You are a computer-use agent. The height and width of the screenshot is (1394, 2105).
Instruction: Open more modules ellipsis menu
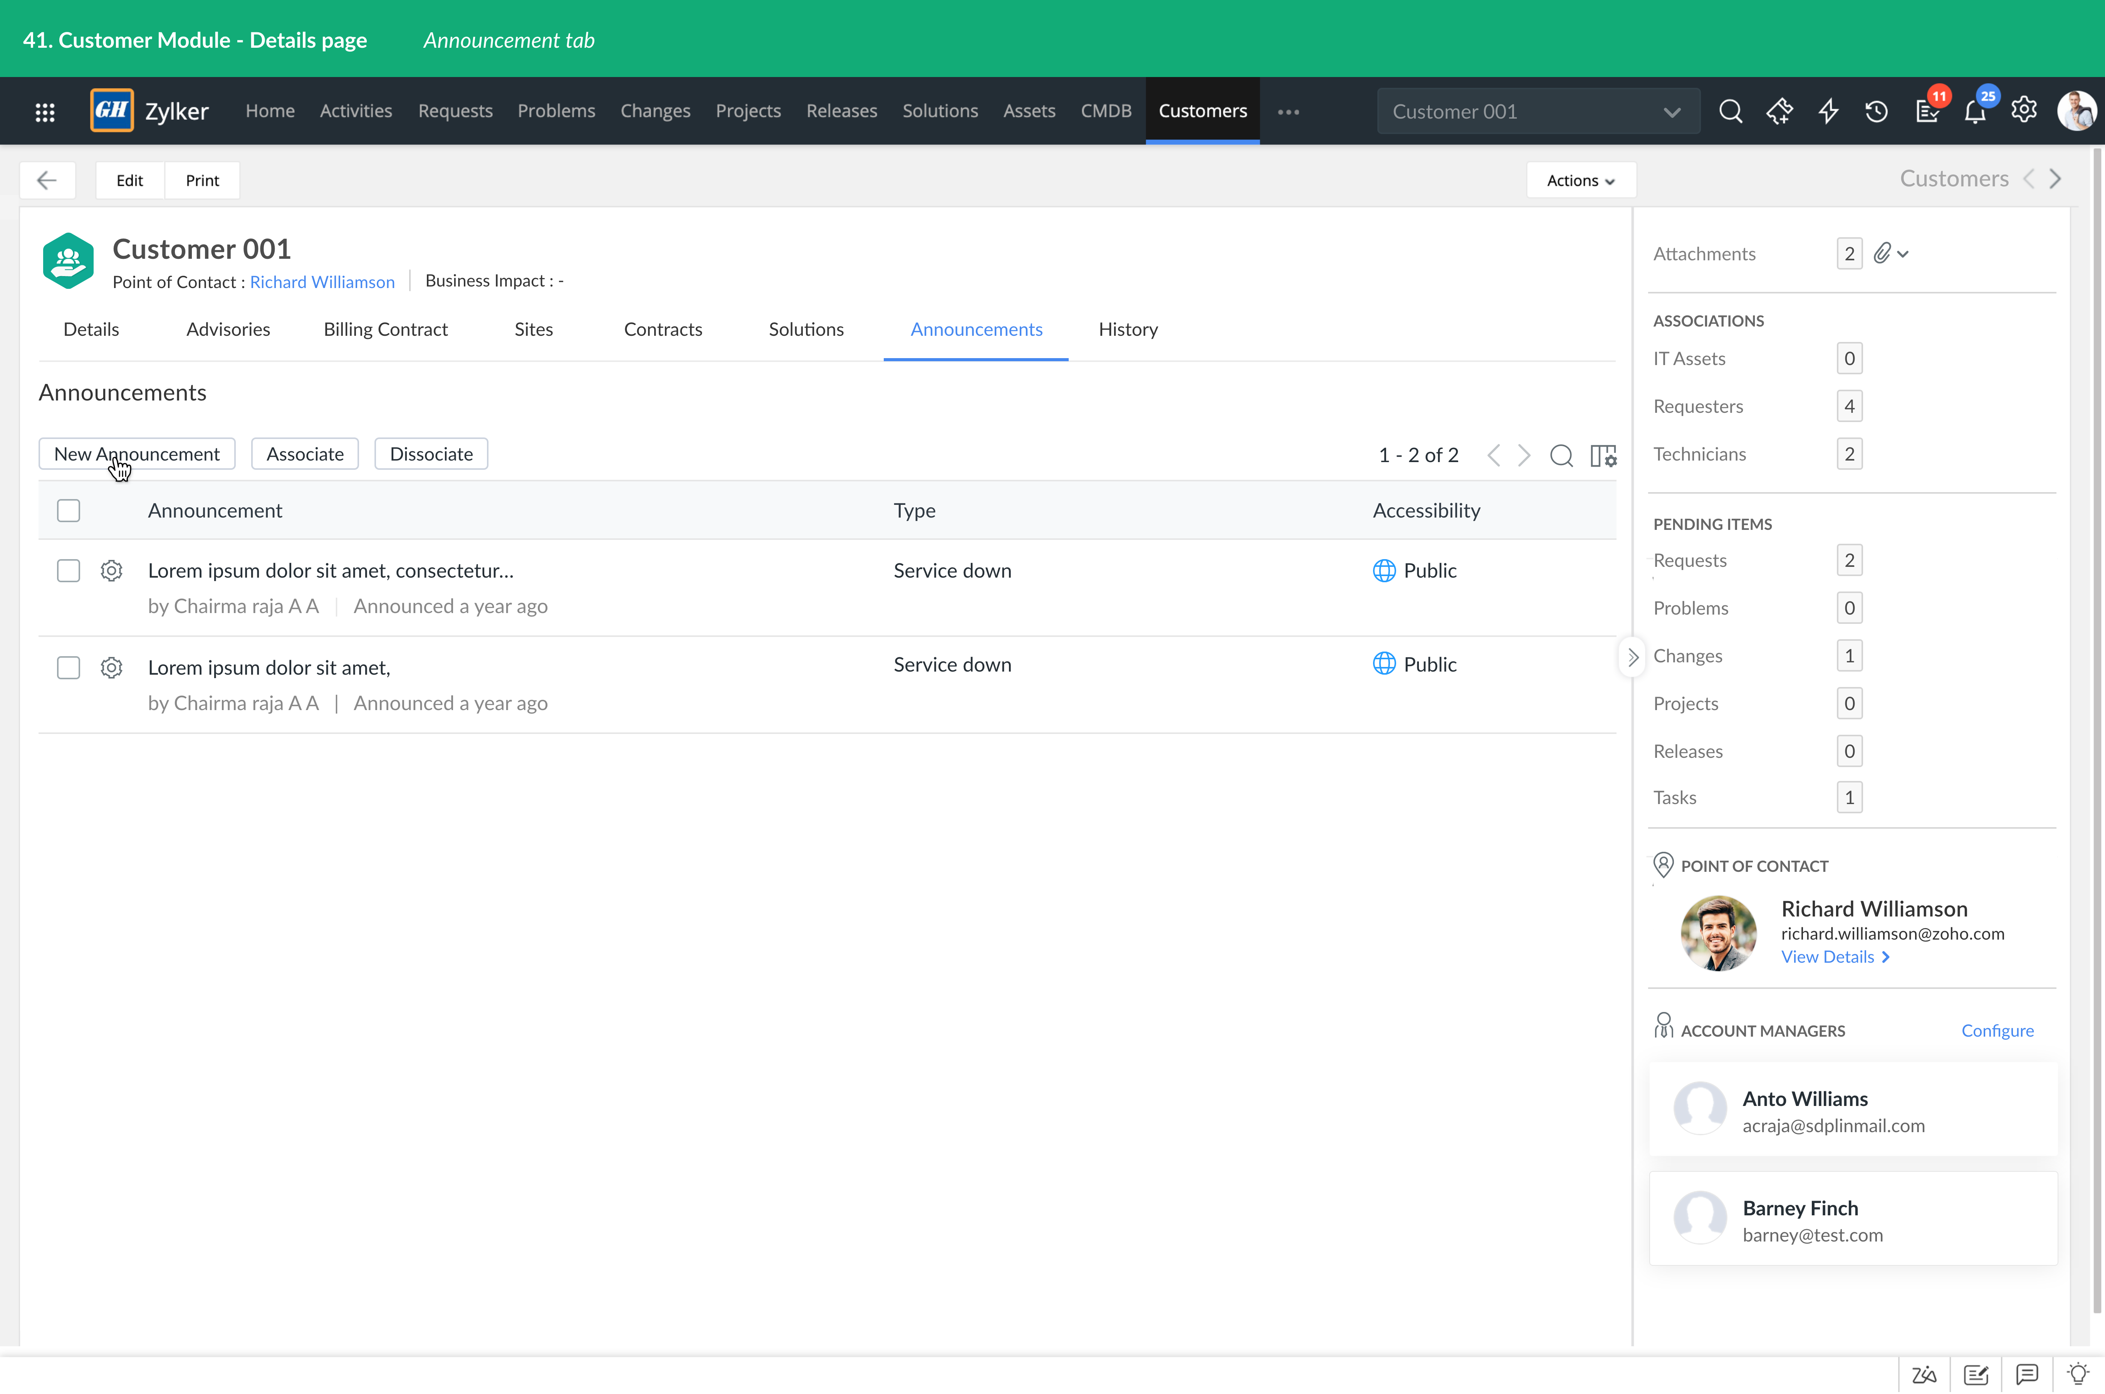(x=1289, y=112)
